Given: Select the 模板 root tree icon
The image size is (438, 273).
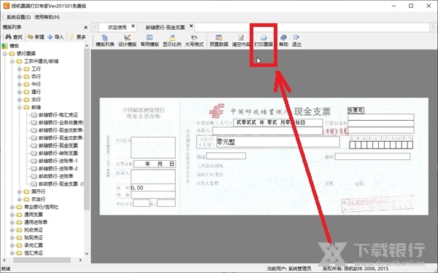Looking at the screenshot, I should click(x=5, y=46).
